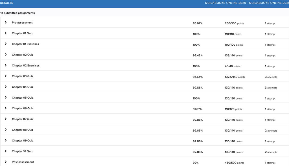Screen dimensions: 289x166
Task: Open the Pre-assessment assignment title
Action: 22,23
